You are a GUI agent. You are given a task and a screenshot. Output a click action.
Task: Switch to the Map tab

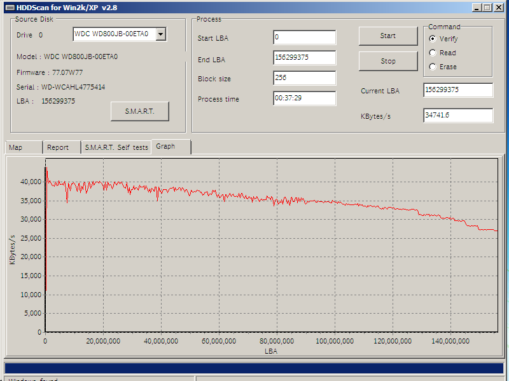23,147
